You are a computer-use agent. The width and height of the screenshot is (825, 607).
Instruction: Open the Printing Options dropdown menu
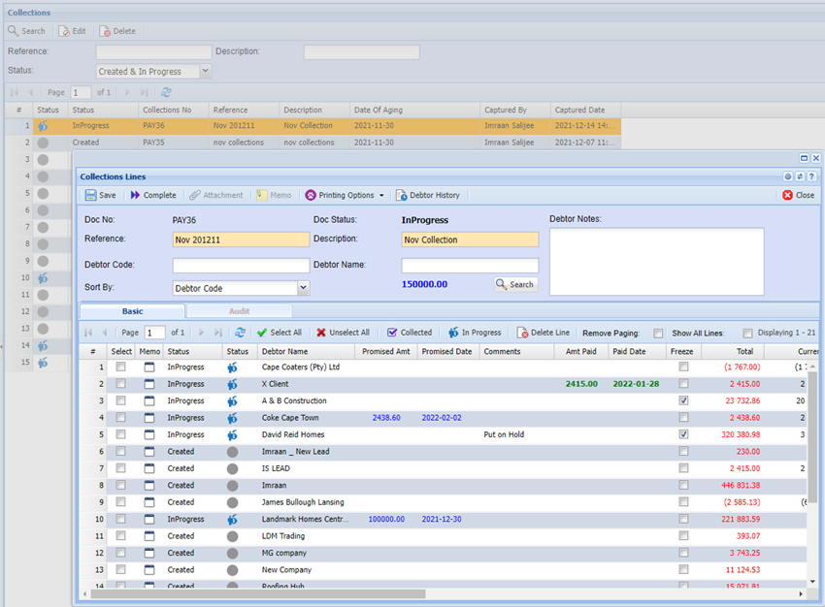345,195
